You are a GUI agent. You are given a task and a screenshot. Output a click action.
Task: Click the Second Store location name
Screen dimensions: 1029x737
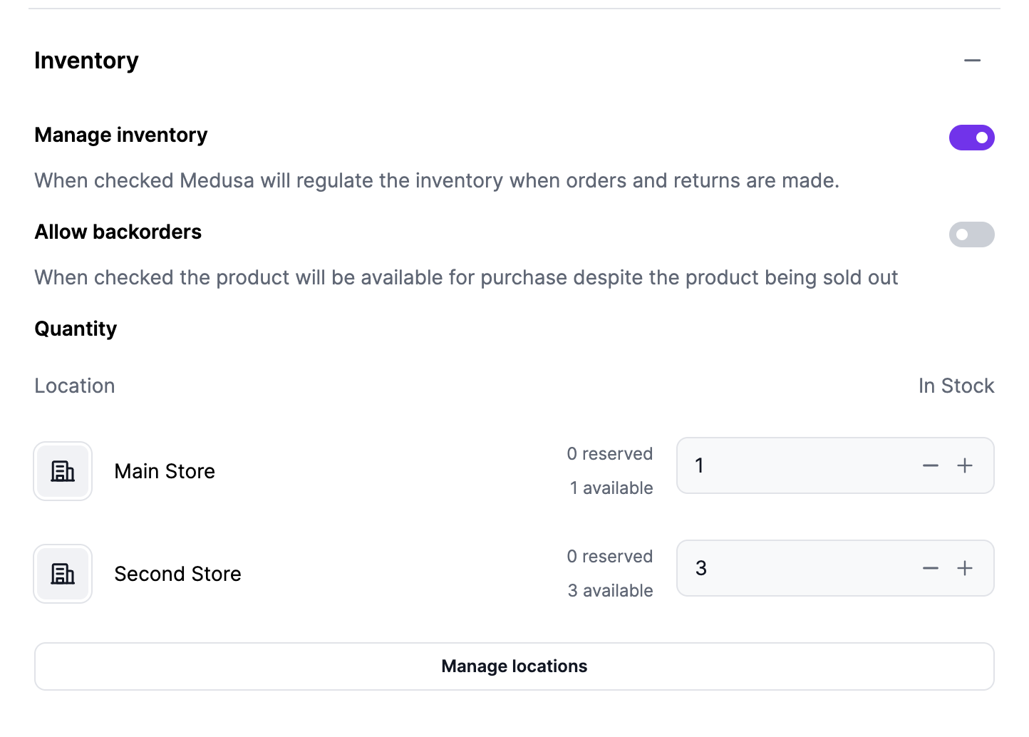177,573
